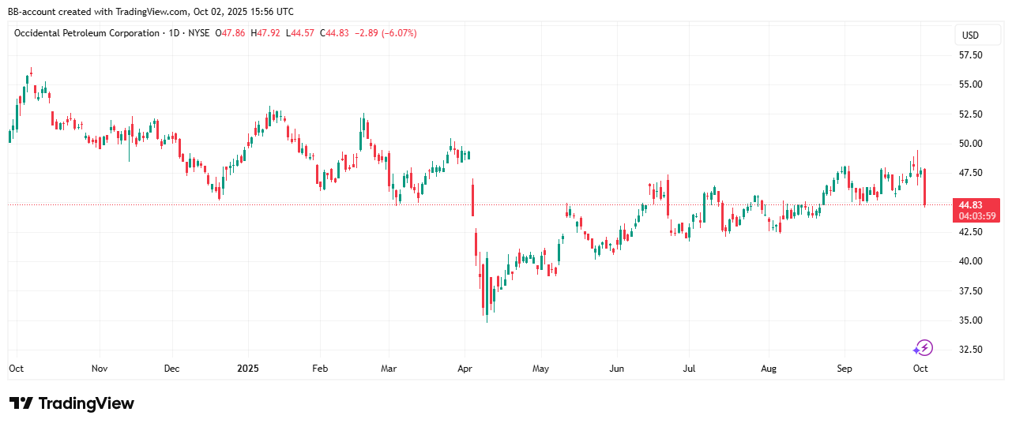Select the Sep marker on time axis
Image resolution: width=1012 pixels, height=427 pixels.
click(x=845, y=369)
